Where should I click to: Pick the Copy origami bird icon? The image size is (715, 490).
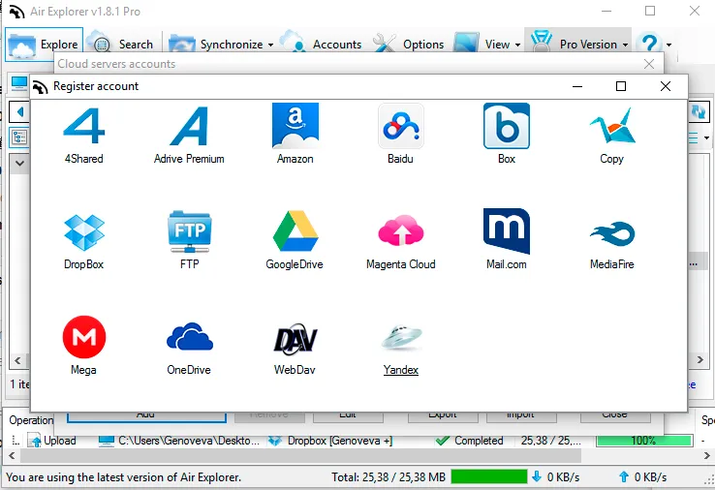(612, 126)
